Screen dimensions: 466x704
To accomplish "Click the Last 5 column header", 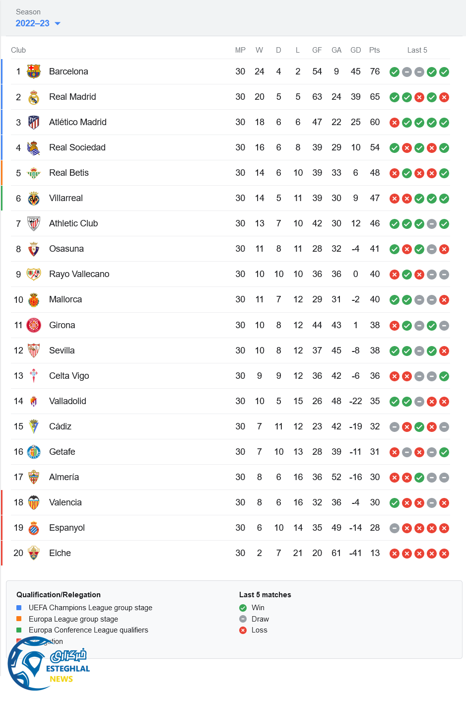I will point(417,50).
